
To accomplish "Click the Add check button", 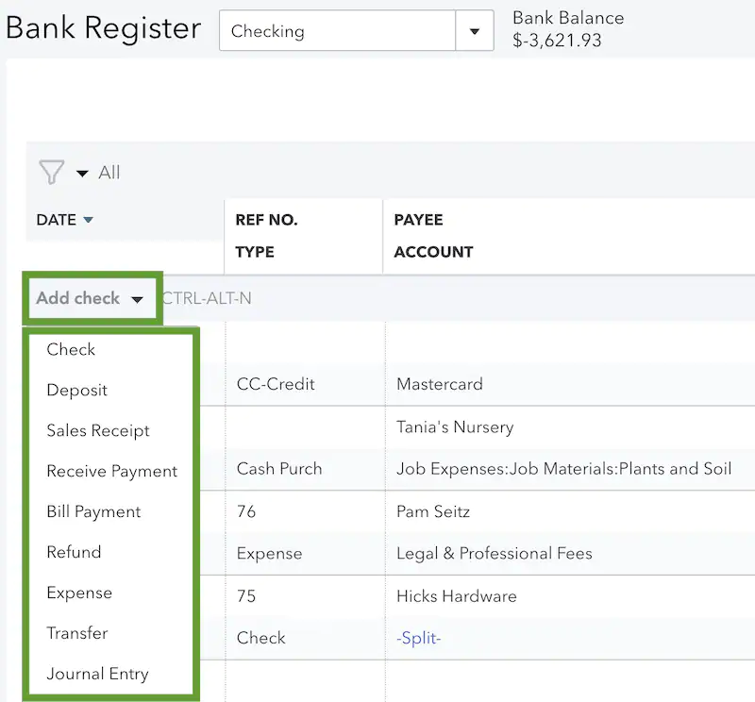I will click(x=78, y=298).
